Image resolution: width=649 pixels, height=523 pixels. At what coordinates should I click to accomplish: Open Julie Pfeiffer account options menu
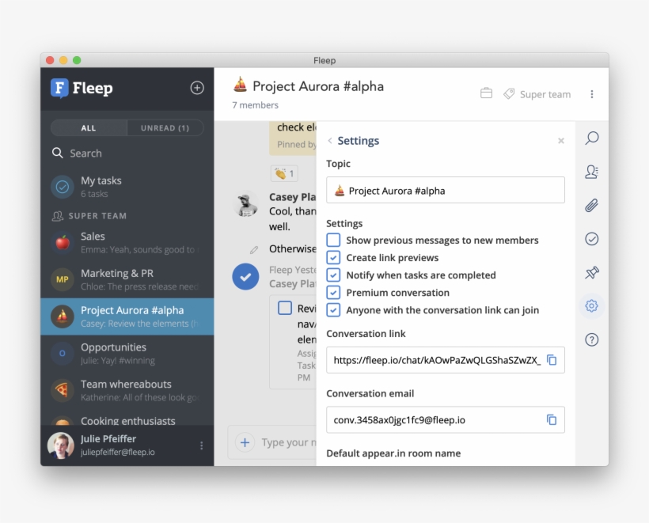coord(202,445)
